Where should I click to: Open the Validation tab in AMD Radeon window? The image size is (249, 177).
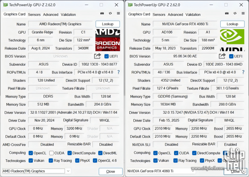[x=68, y=15]
